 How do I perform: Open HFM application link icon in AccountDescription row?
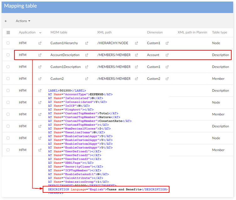[x=40, y=55]
